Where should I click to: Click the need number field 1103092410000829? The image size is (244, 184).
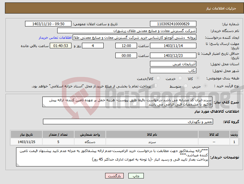click(173, 24)
